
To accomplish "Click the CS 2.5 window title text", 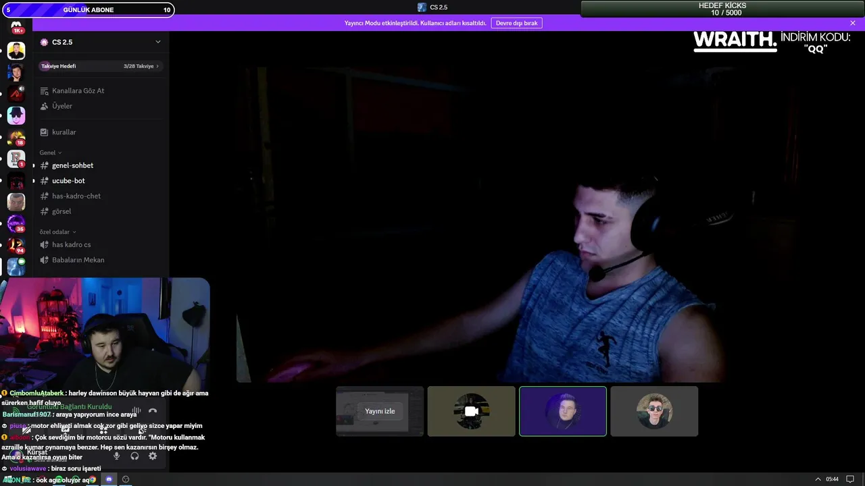I will click(x=439, y=7).
